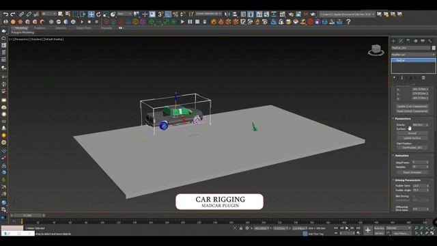
Task: Collapse the Parameters rollout
Action: [x=403, y=118]
